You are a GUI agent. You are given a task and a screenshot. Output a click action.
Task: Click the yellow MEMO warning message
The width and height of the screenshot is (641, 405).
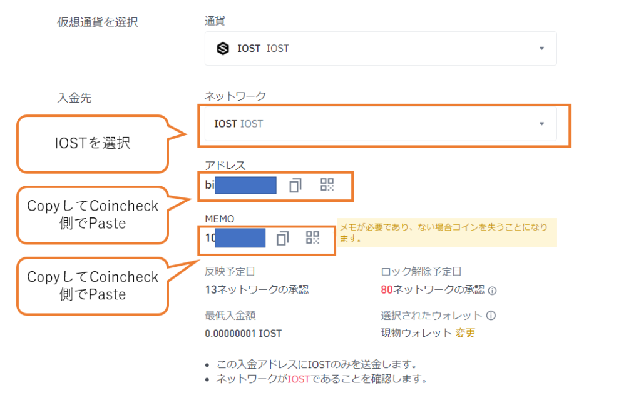447,232
